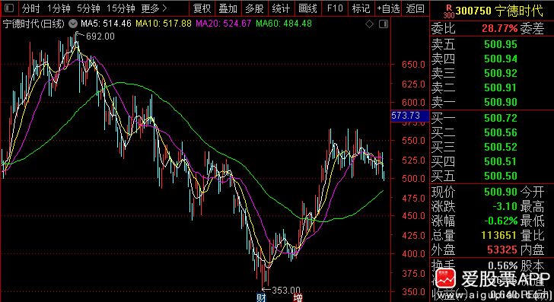Click MA20: 524.67 indicator label
Screen dimensions: 554x302
click(224, 24)
